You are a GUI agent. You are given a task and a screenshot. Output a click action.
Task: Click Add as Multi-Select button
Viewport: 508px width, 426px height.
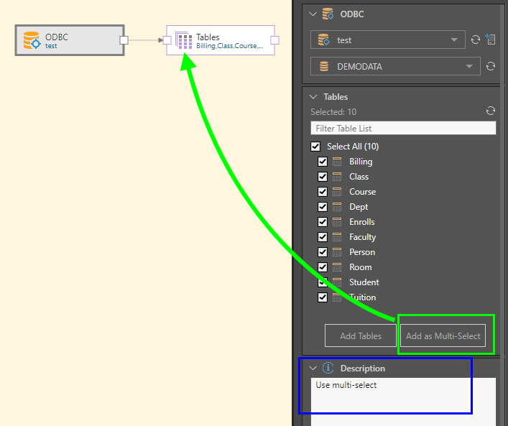[x=443, y=335]
